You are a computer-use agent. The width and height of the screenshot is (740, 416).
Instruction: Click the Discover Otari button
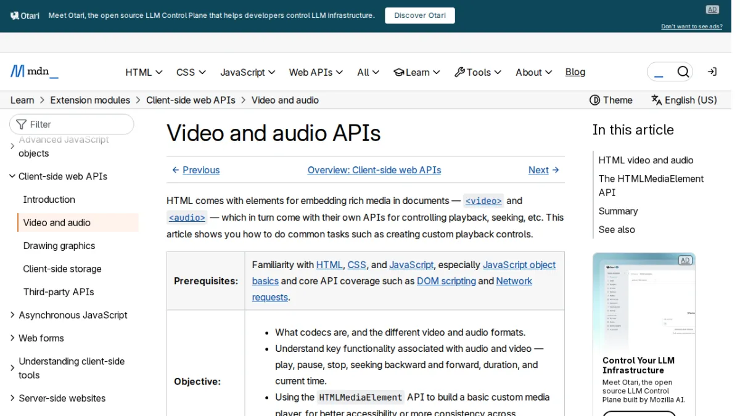coord(420,15)
